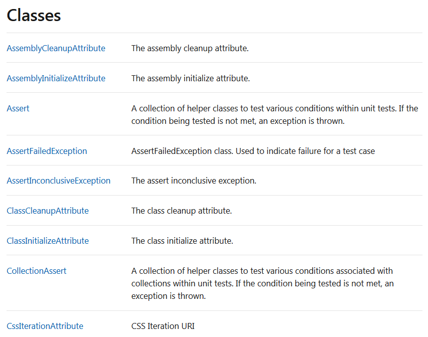
Task: Open the CssIterationAttribute link
Action: [45, 326]
